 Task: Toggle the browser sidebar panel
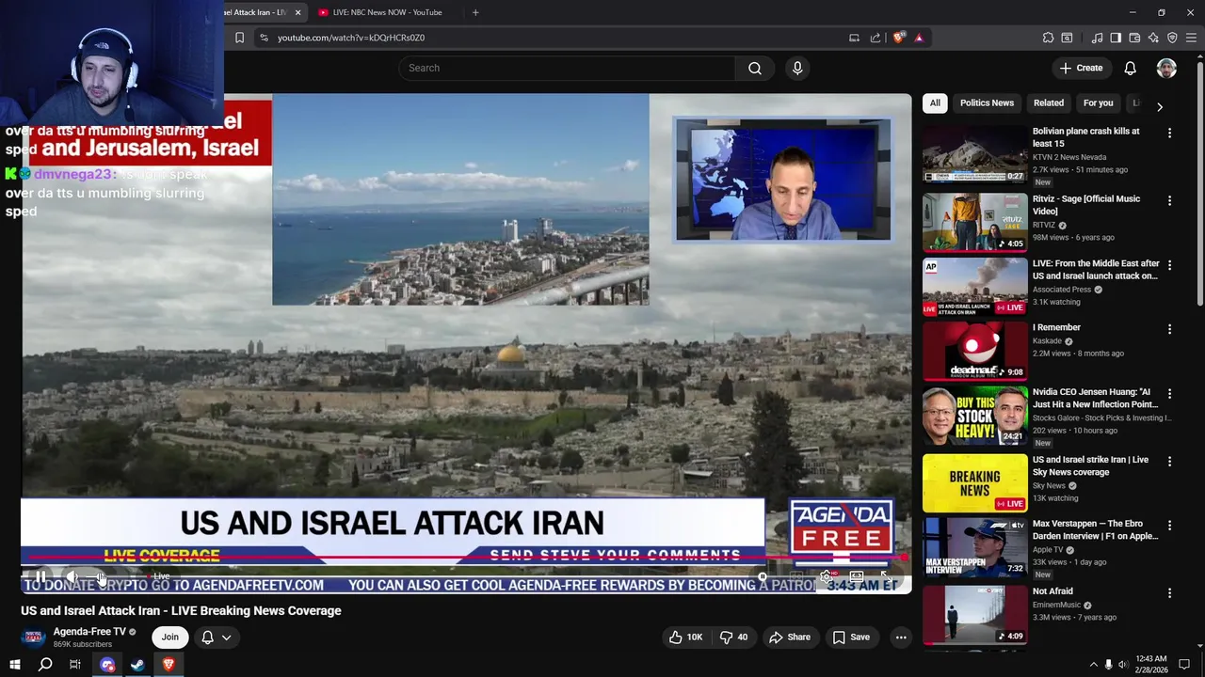[1116, 38]
